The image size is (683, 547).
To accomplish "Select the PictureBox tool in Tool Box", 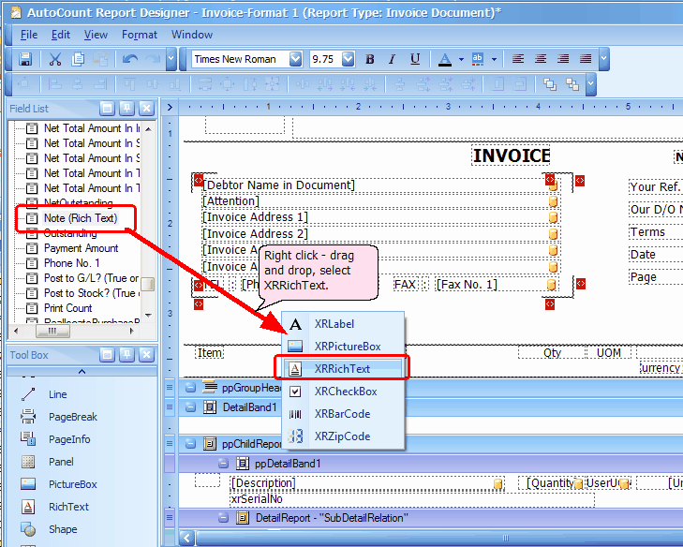I will [72, 484].
